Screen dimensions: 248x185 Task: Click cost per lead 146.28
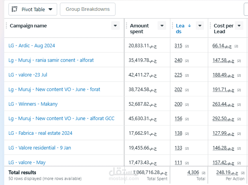coord(223,148)
